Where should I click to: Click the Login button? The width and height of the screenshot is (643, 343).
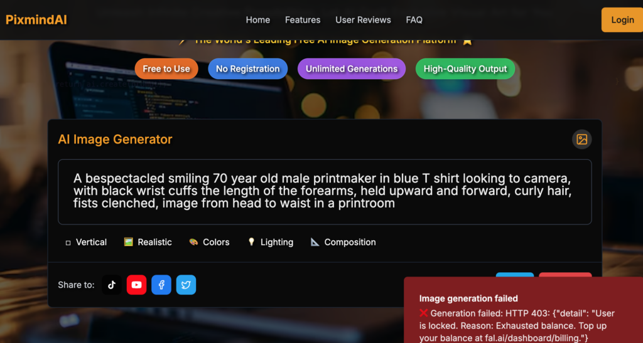pos(622,19)
